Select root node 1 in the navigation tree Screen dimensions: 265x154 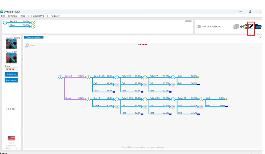coord(60,77)
